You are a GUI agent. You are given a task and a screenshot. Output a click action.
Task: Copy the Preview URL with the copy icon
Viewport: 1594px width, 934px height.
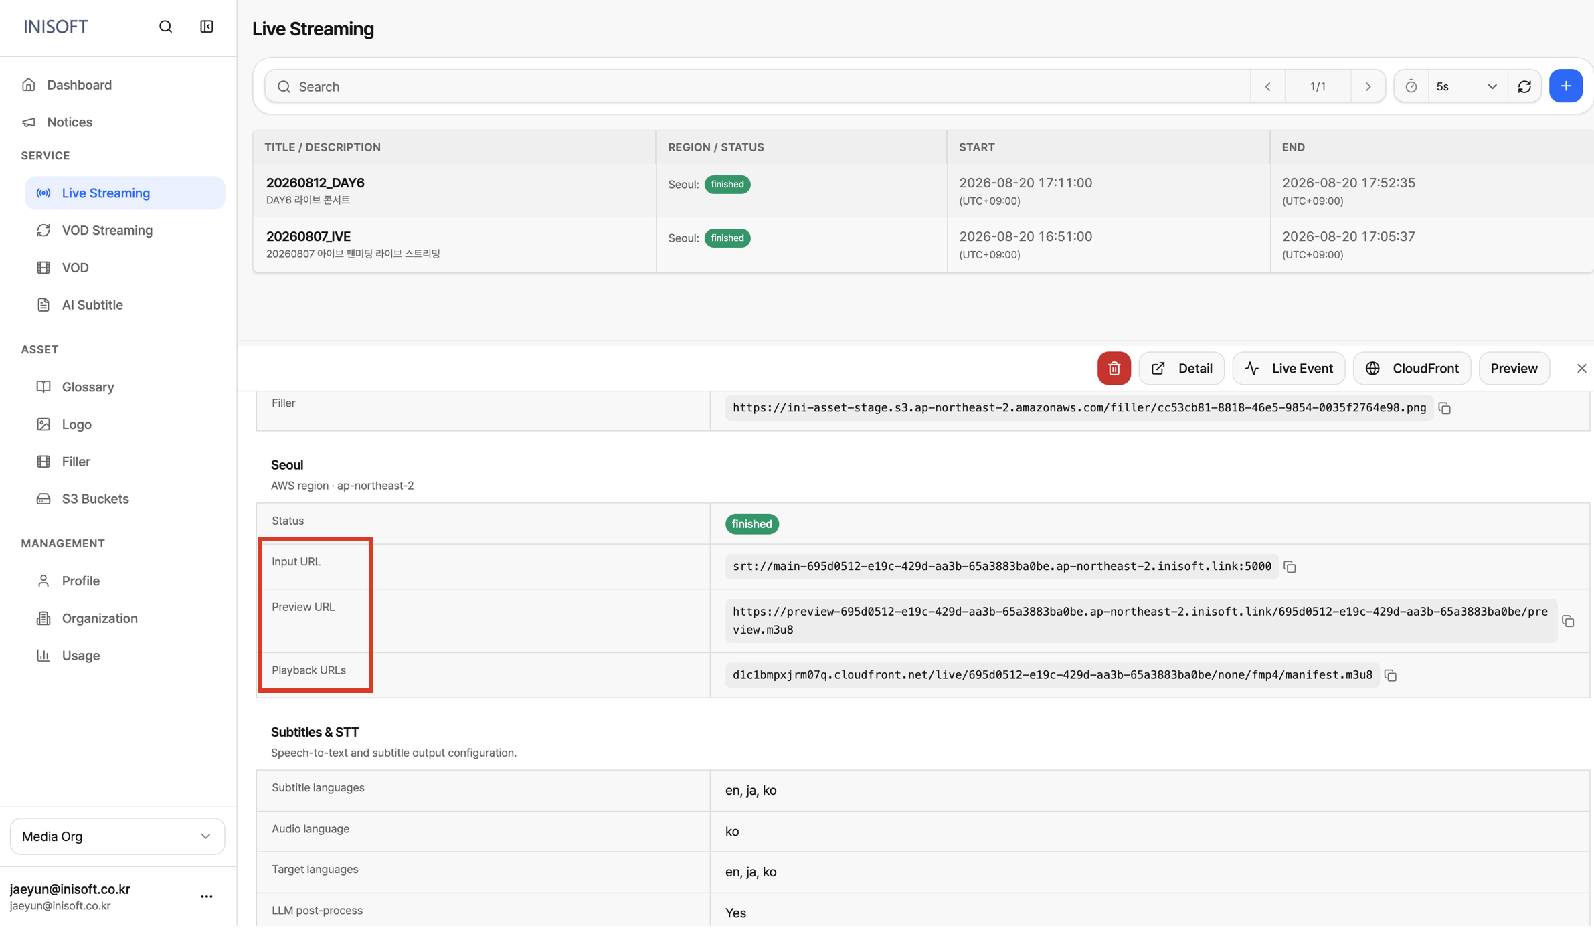point(1568,621)
